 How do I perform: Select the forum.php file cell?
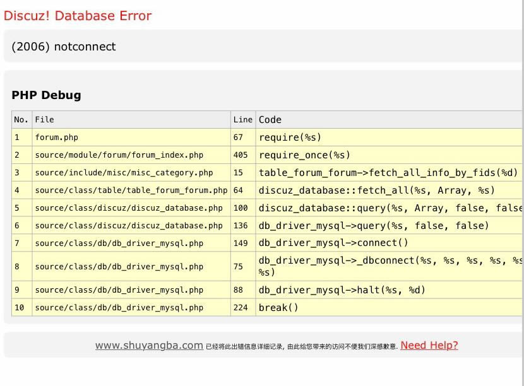pyautogui.click(x=131, y=137)
